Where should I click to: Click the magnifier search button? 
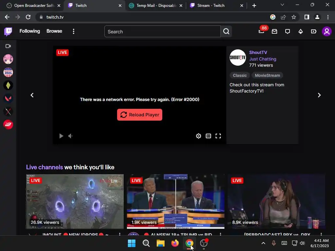[x=226, y=32]
